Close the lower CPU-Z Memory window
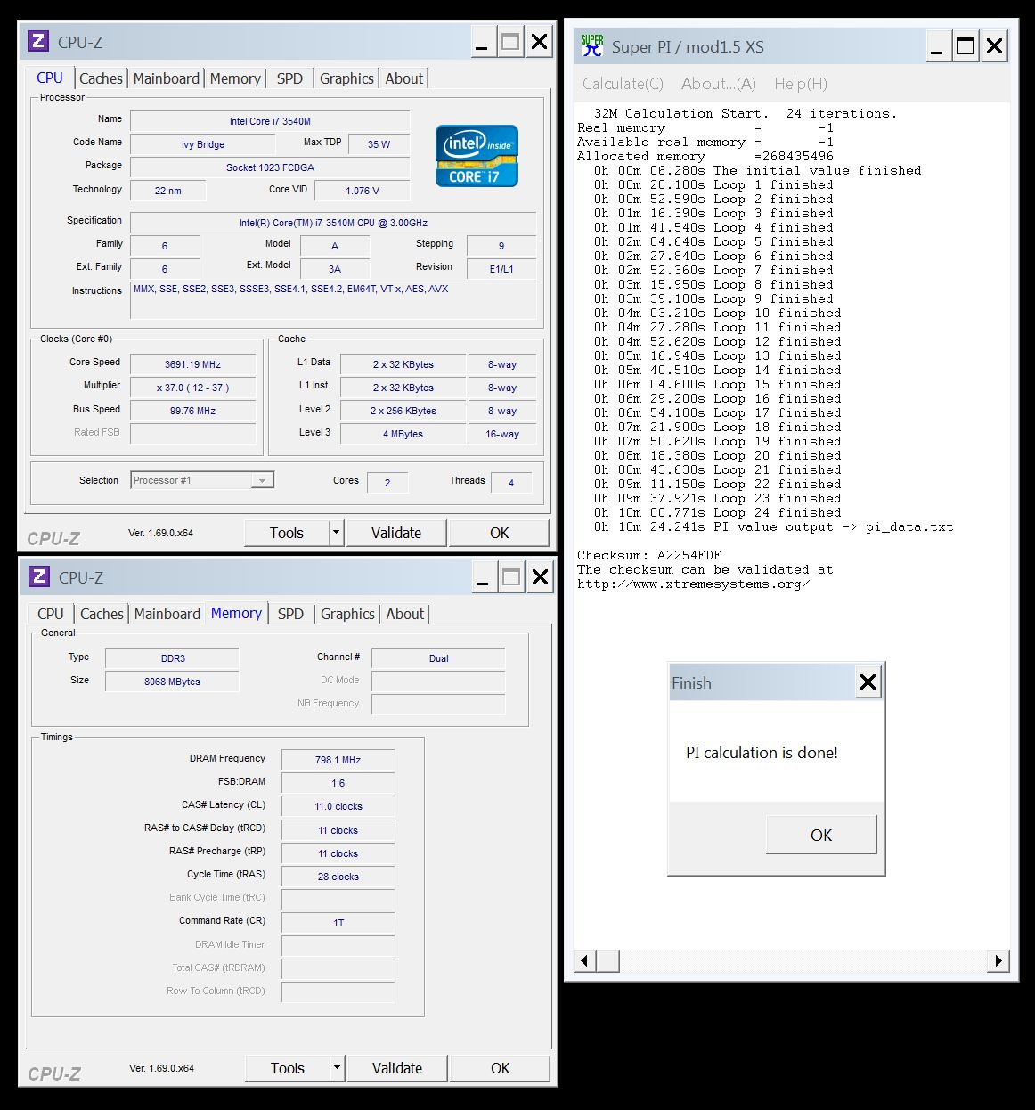 [540, 577]
